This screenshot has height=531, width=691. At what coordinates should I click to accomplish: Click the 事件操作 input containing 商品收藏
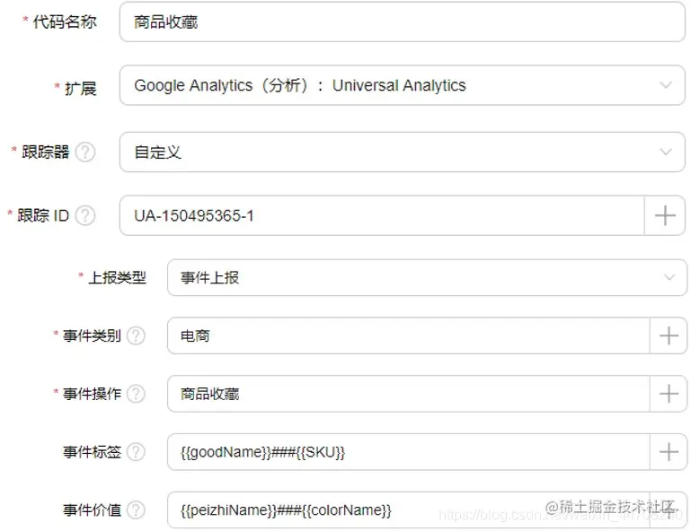pyautogui.click(x=409, y=394)
